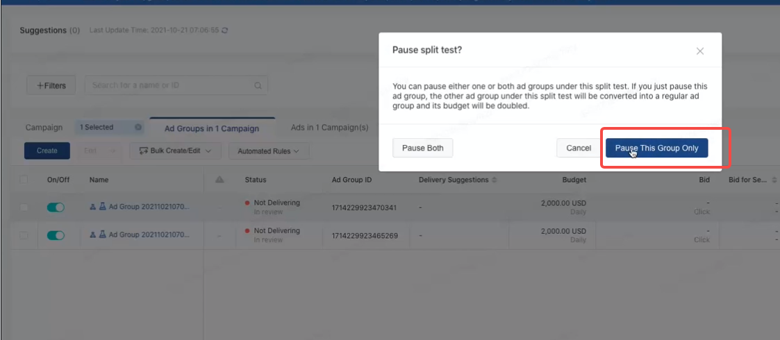Image resolution: width=780 pixels, height=340 pixels.
Task: Open the +Filters panel
Action: click(51, 85)
